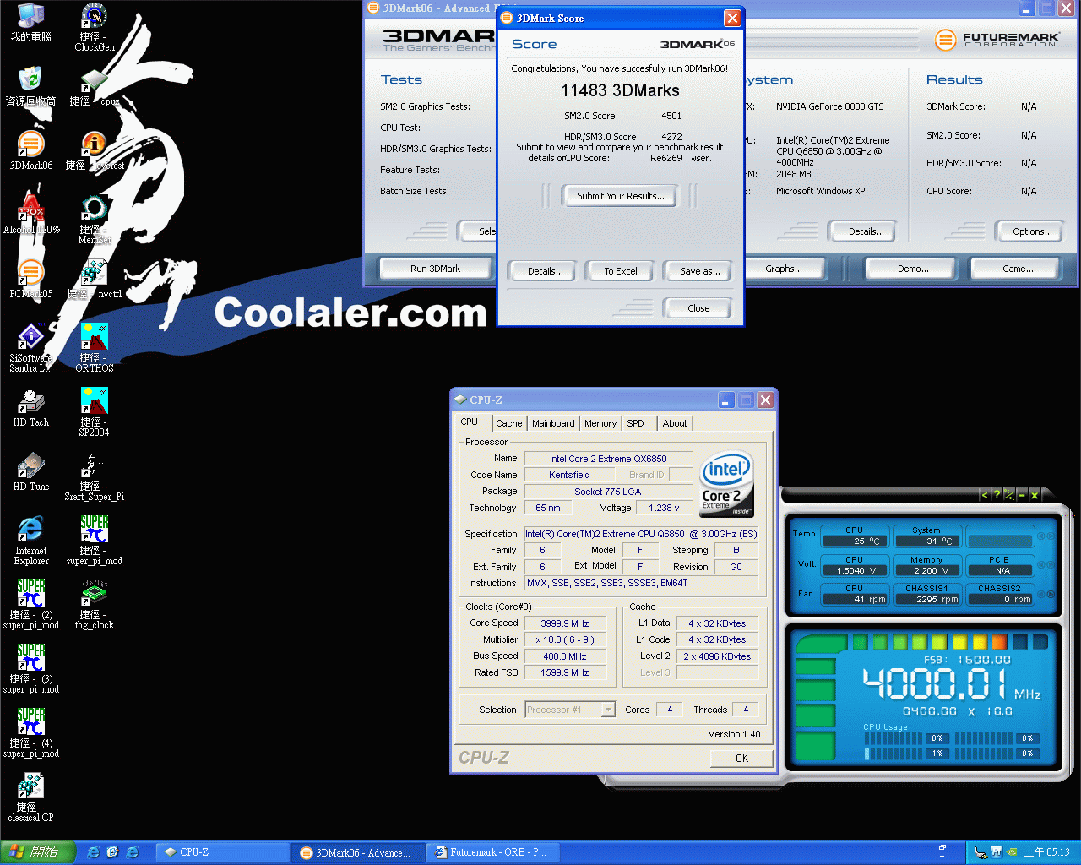Switch to the Mainboard tab in CPU-Z
The width and height of the screenshot is (1081, 865).
tap(553, 423)
